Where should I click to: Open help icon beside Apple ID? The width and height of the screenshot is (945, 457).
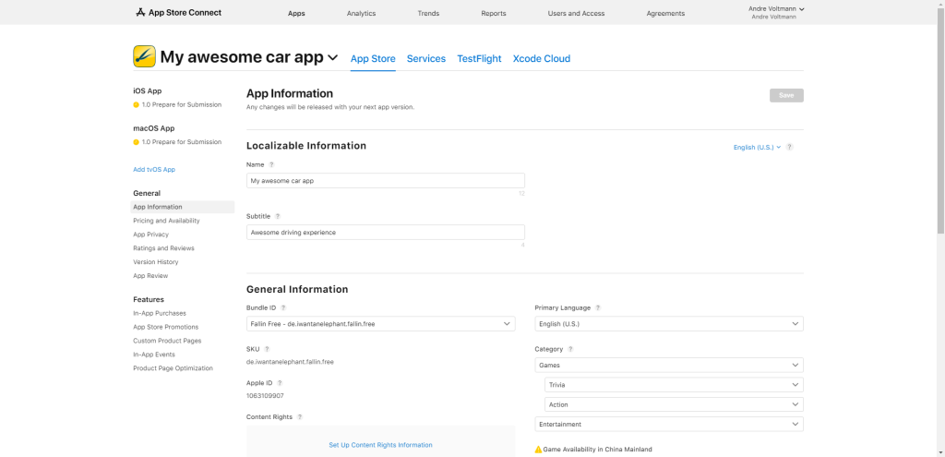(x=280, y=383)
